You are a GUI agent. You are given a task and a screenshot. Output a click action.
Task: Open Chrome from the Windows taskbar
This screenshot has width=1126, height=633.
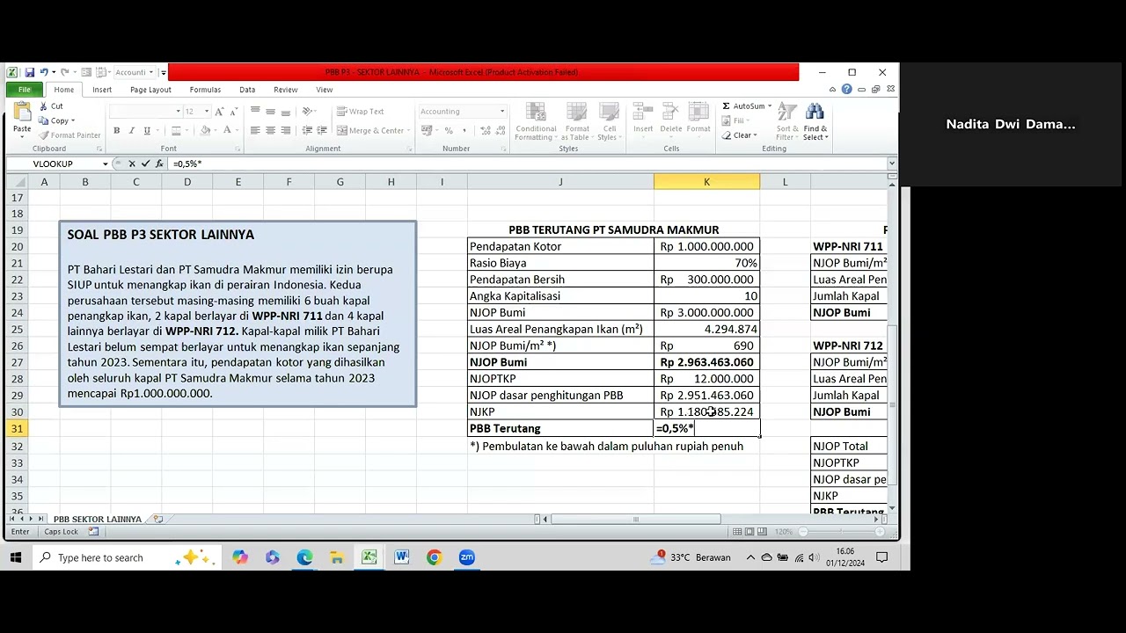(x=435, y=557)
